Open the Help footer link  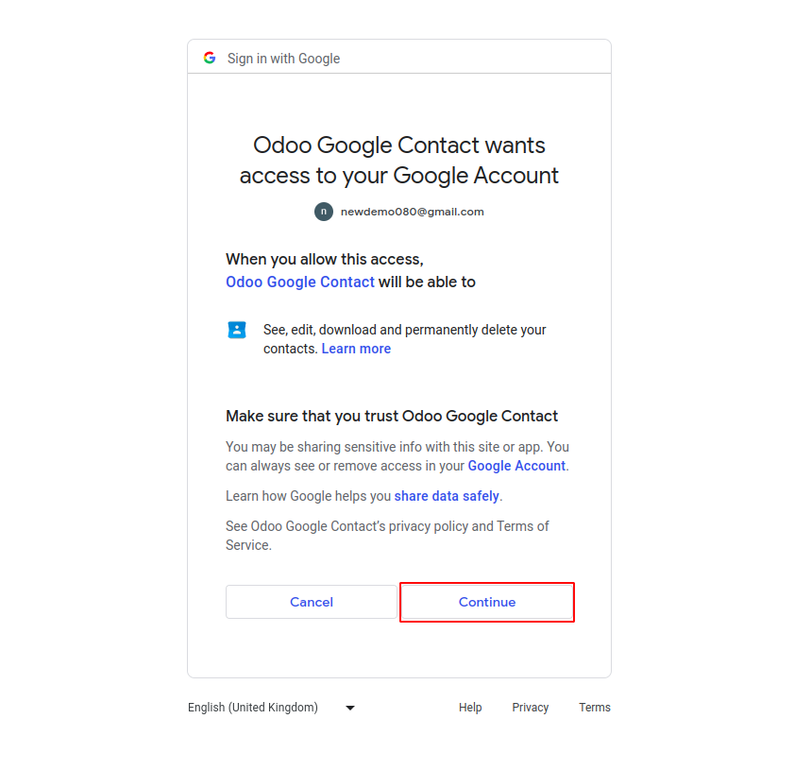pos(470,708)
